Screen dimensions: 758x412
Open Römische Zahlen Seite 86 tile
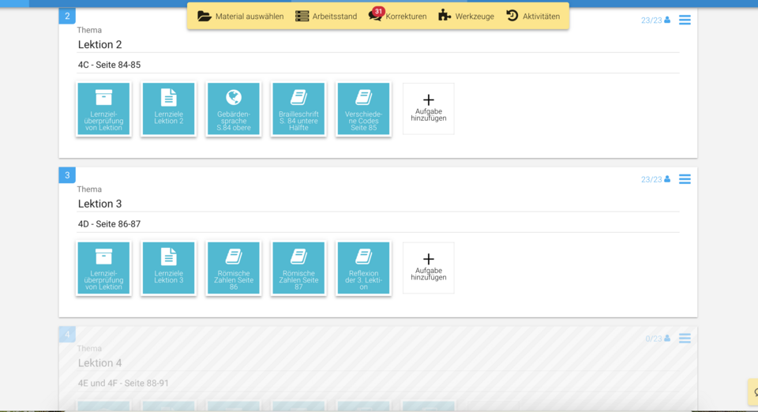click(234, 268)
